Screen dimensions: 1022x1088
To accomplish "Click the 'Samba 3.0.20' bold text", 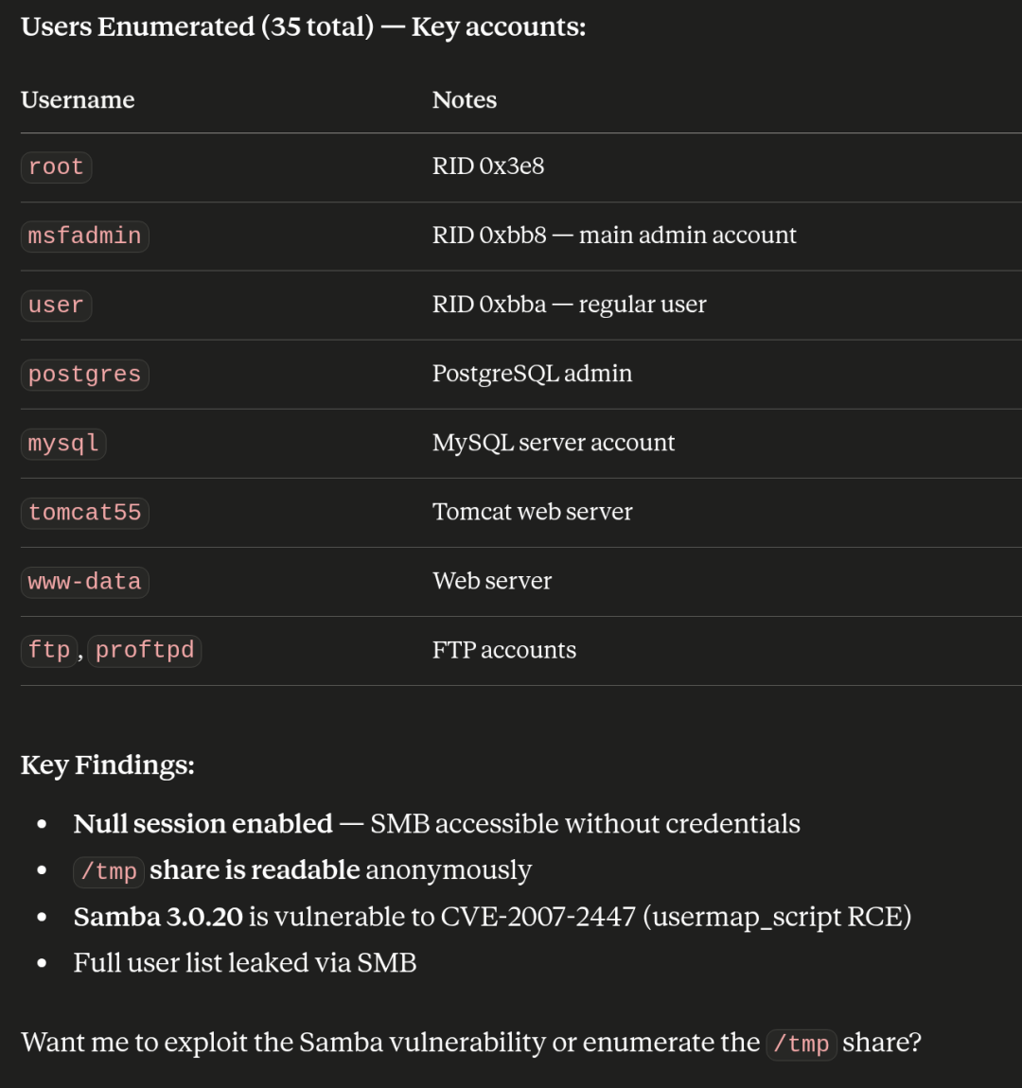I will pos(158,917).
